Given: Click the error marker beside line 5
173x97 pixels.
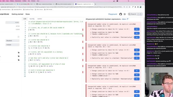Looking at the screenshot, I should click(x=83, y=30).
